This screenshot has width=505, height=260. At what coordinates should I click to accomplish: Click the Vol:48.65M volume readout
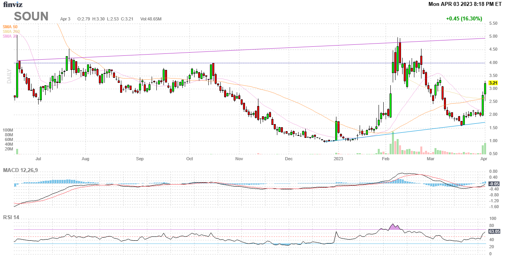click(151, 19)
